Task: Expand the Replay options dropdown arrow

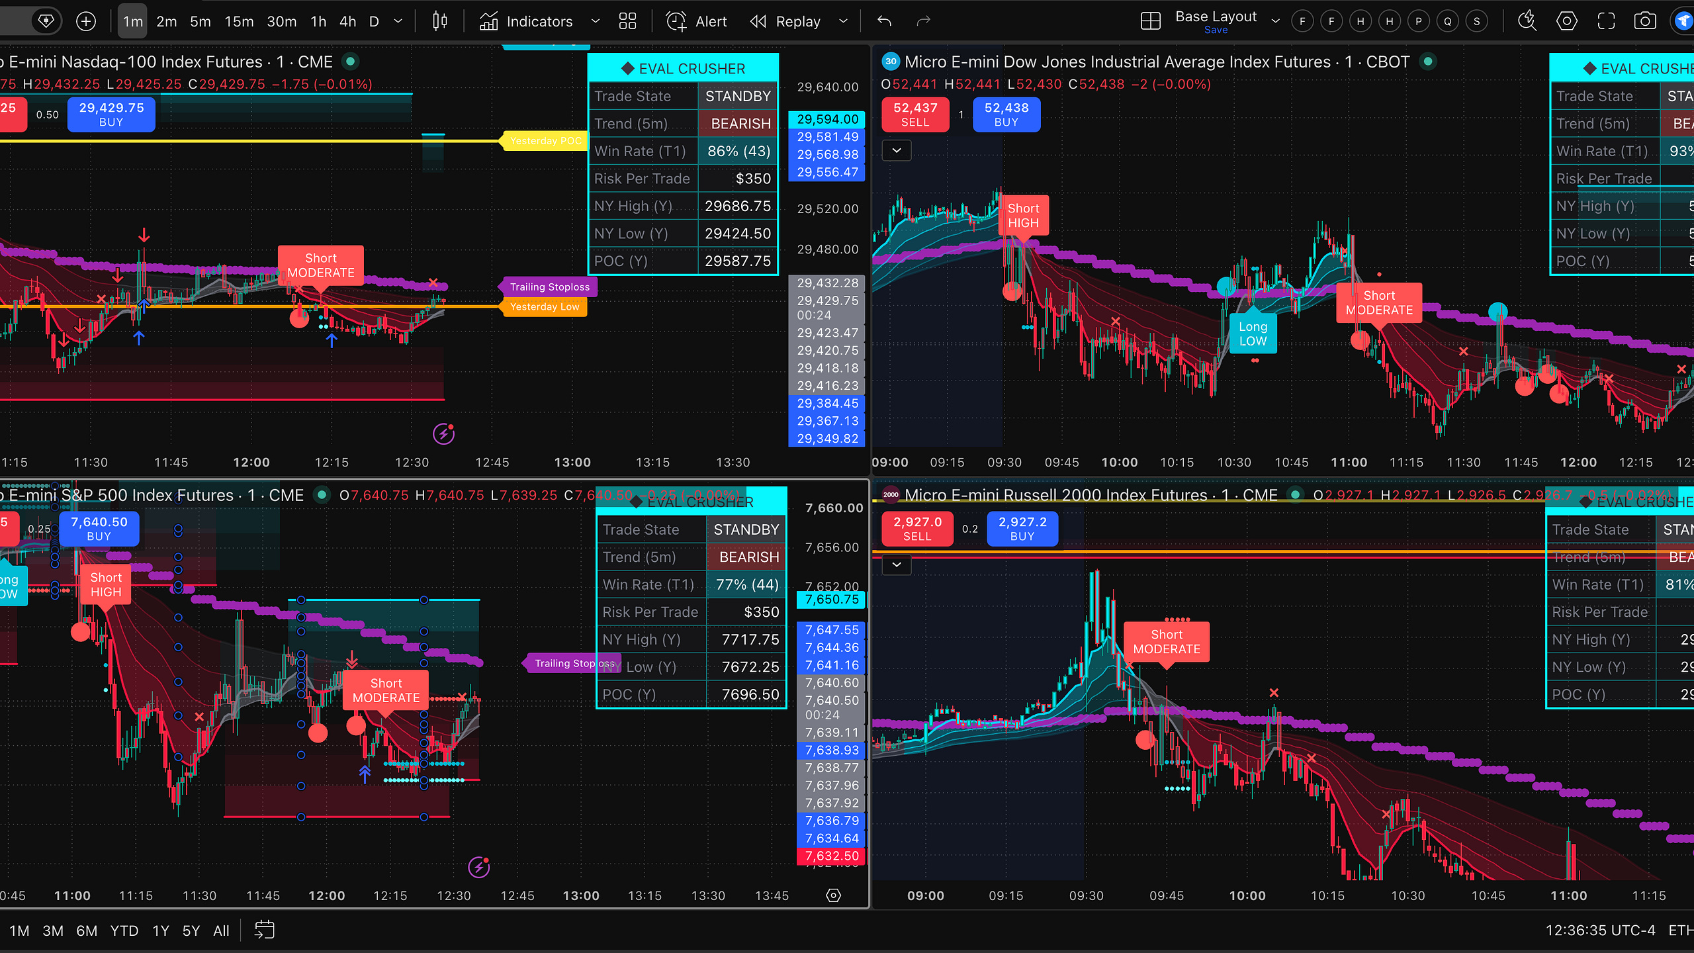Action: (843, 21)
